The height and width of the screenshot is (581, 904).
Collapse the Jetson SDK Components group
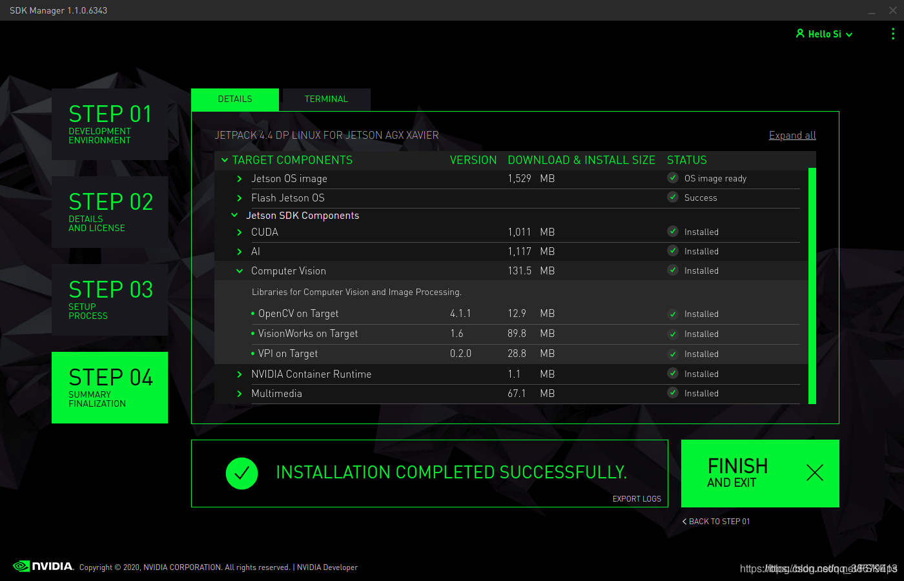pyautogui.click(x=234, y=216)
